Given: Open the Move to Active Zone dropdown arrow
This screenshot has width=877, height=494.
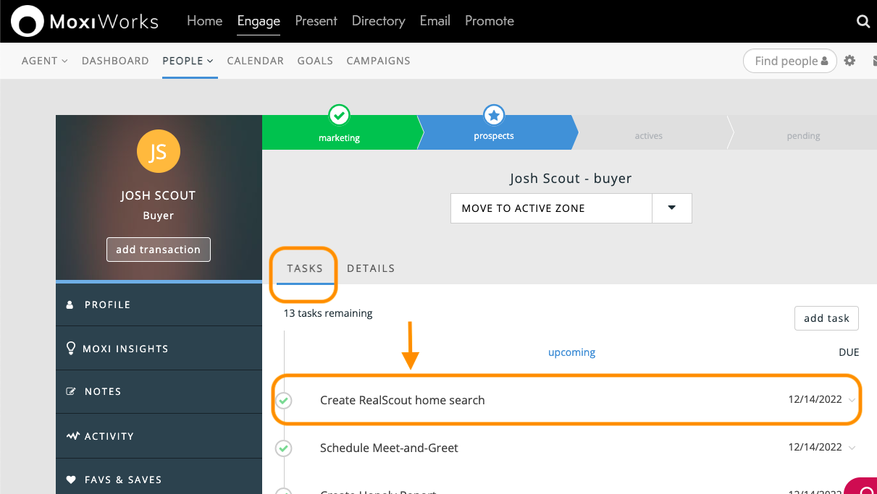Looking at the screenshot, I should 671,208.
